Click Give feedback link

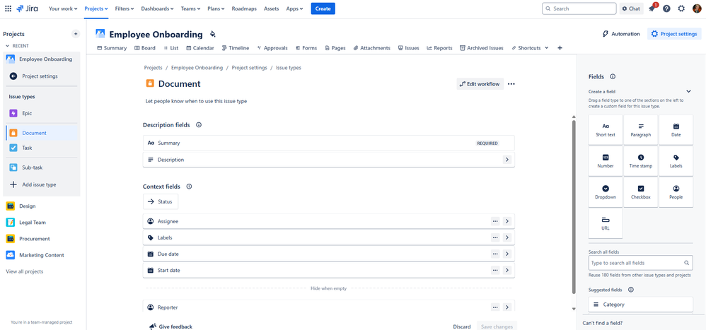tap(171, 326)
